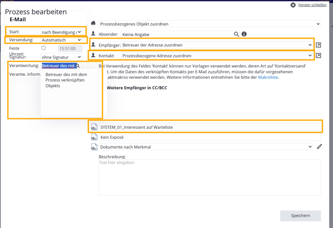Open the Signatur dropdown
The height and width of the screenshot is (228, 333).
coord(61,57)
